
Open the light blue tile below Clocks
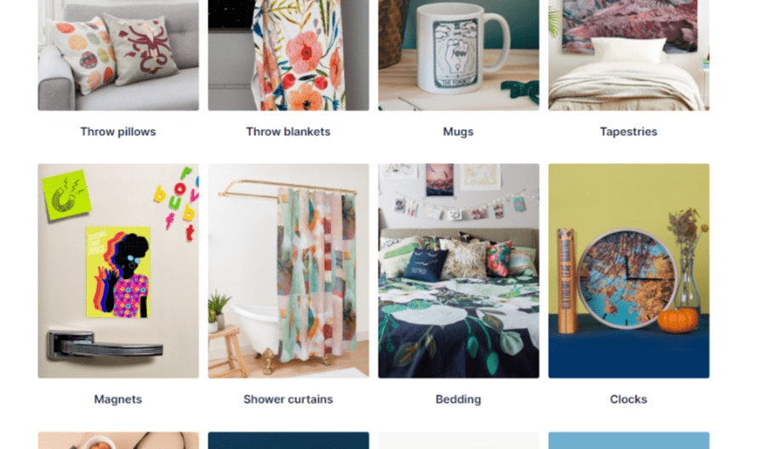coord(629,440)
